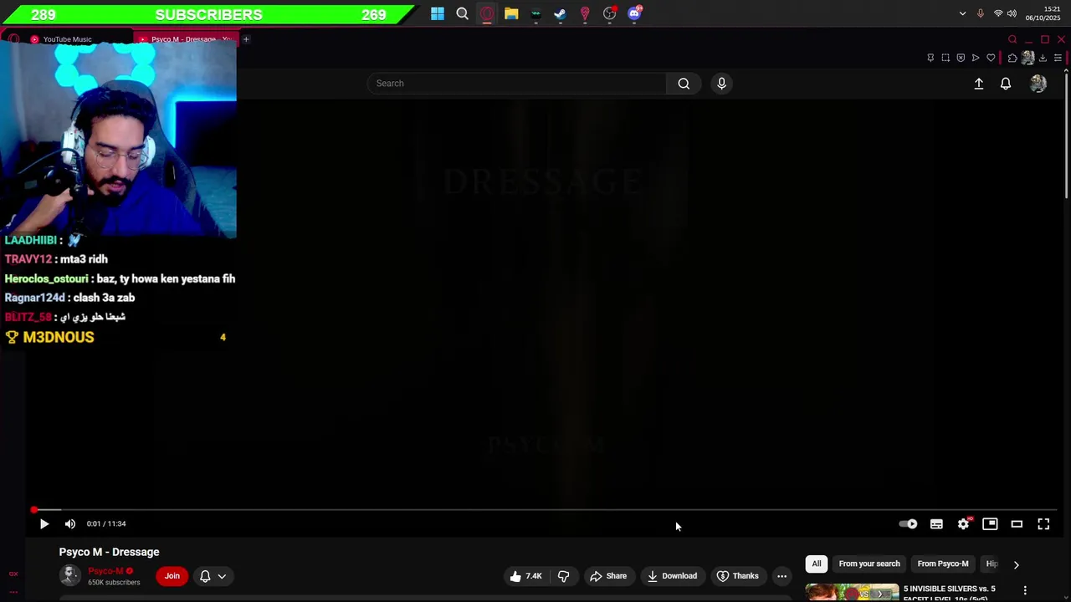Send a Thanks to the creator
1071x602 pixels.
pyautogui.click(x=738, y=576)
